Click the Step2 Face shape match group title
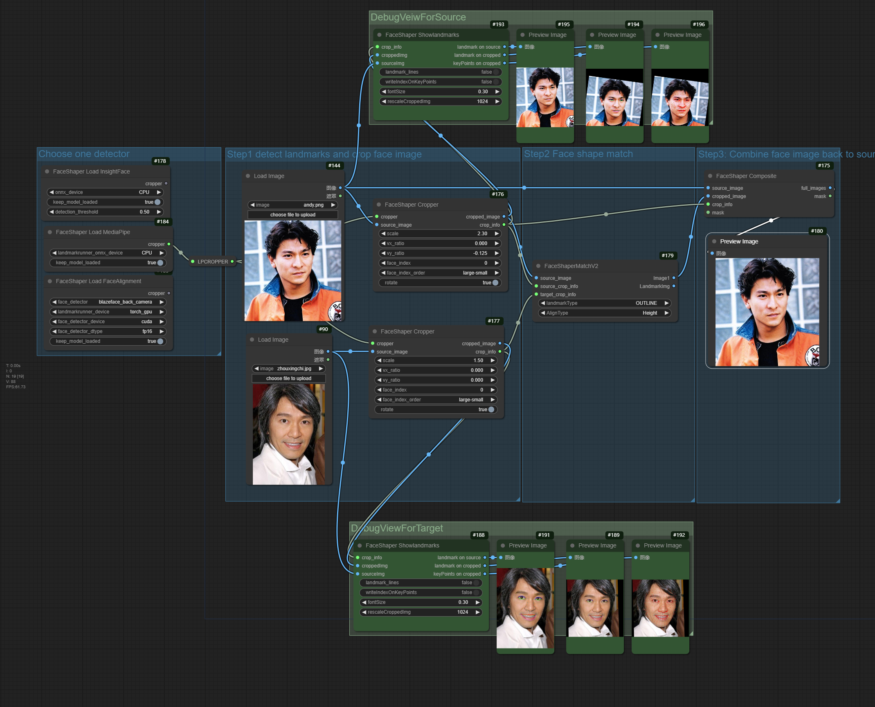This screenshot has height=707, width=875. pyautogui.click(x=578, y=154)
